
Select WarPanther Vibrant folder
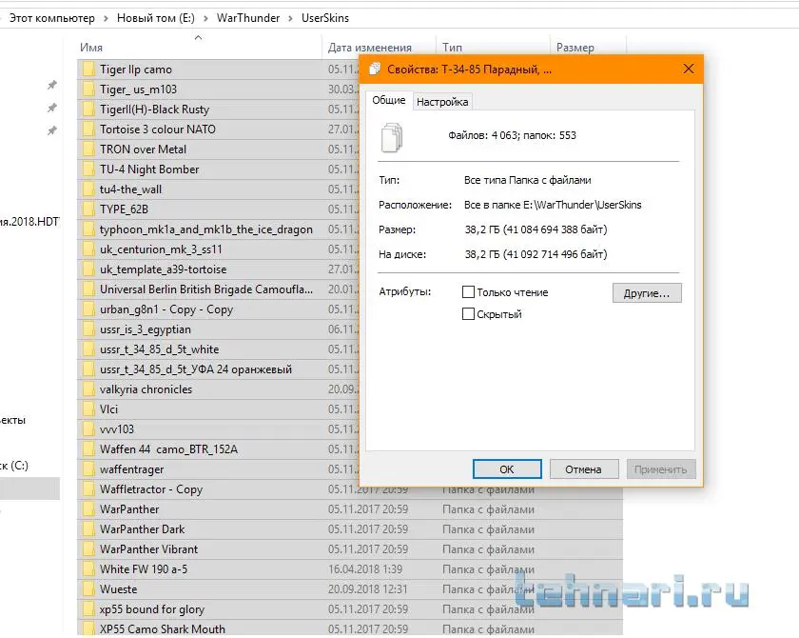[x=148, y=549]
